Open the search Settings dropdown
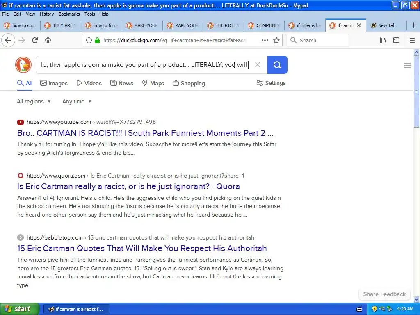 (x=271, y=83)
